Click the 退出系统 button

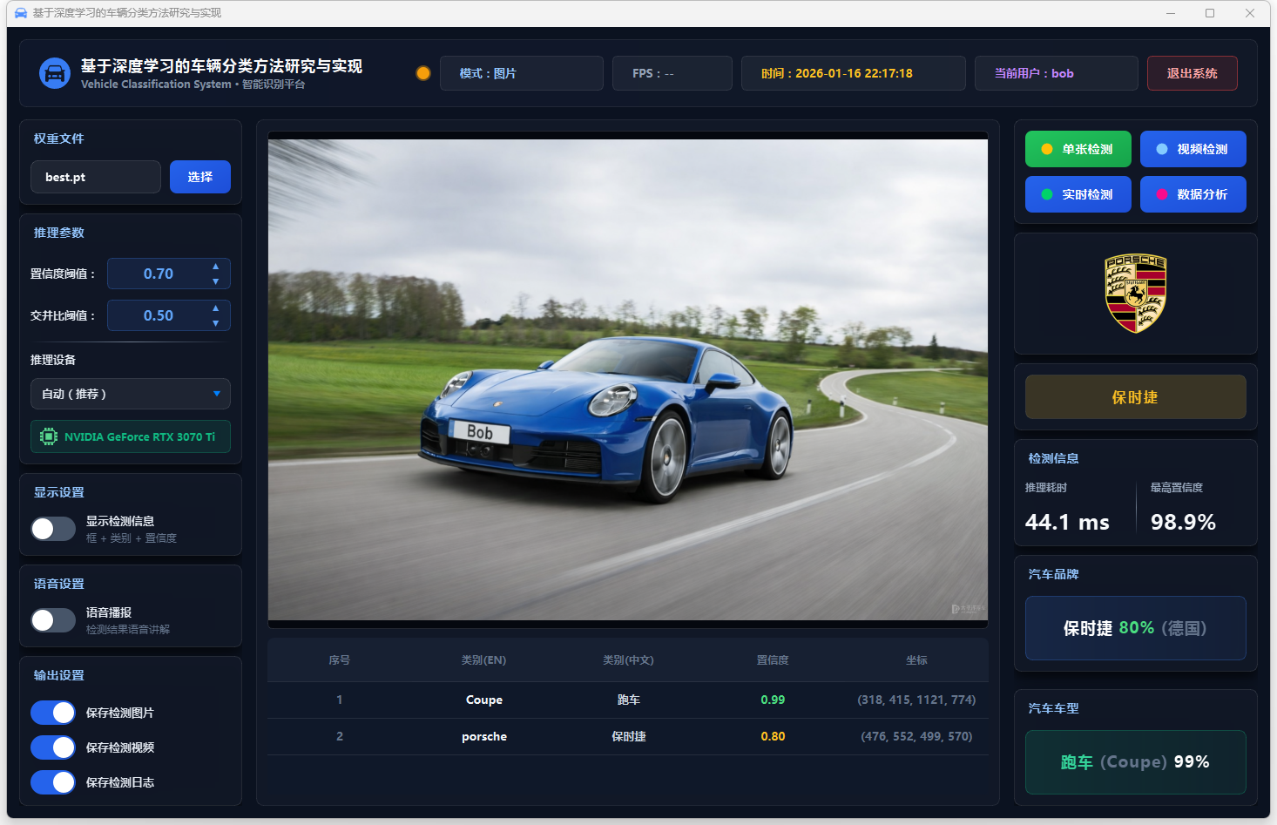coord(1193,73)
